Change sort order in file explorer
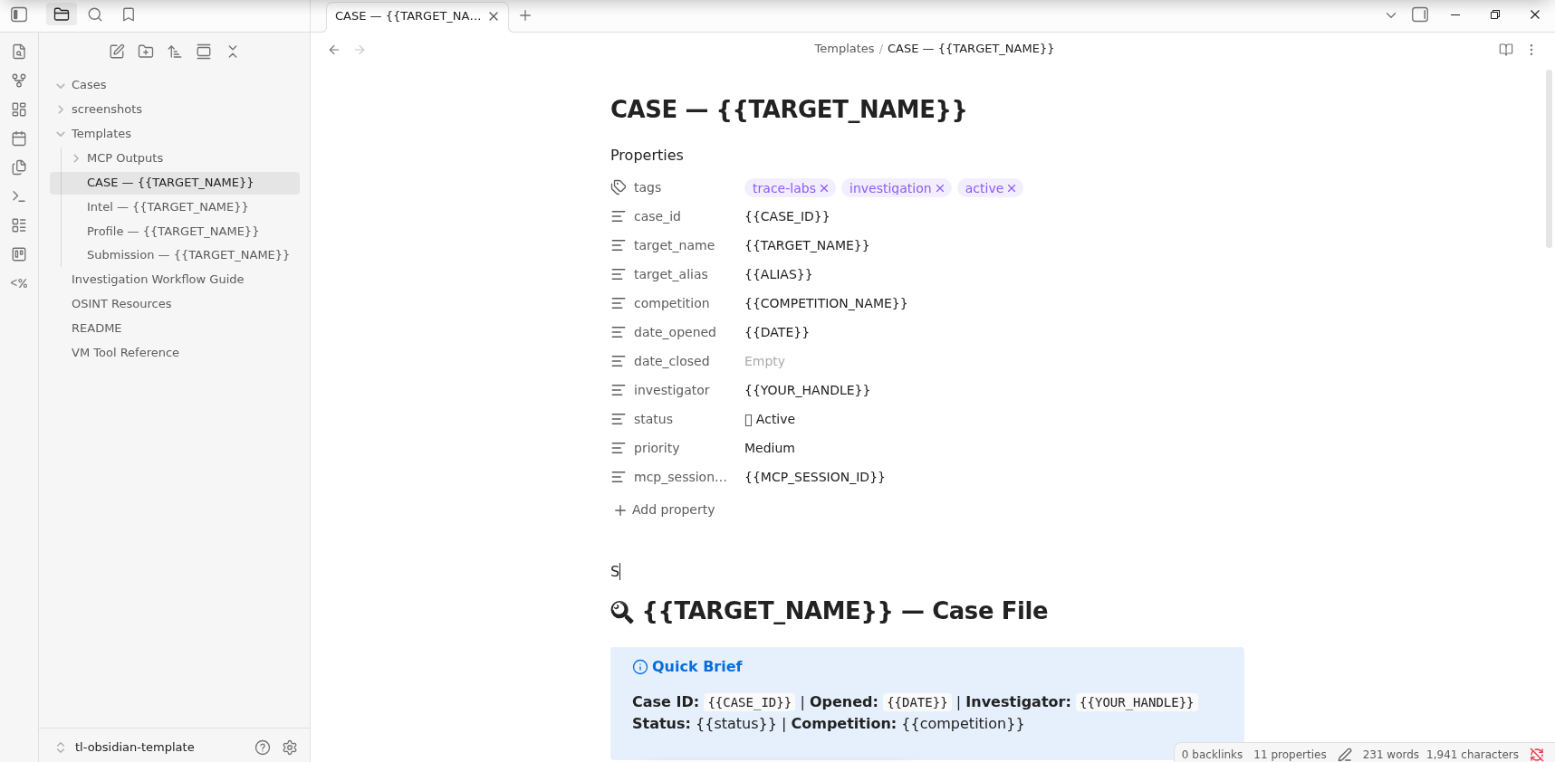The width and height of the screenshot is (1555, 762). [x=175, y=52]
